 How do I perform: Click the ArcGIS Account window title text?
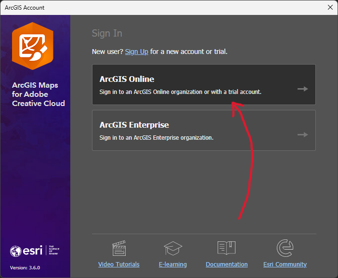[x=25, y=8]
